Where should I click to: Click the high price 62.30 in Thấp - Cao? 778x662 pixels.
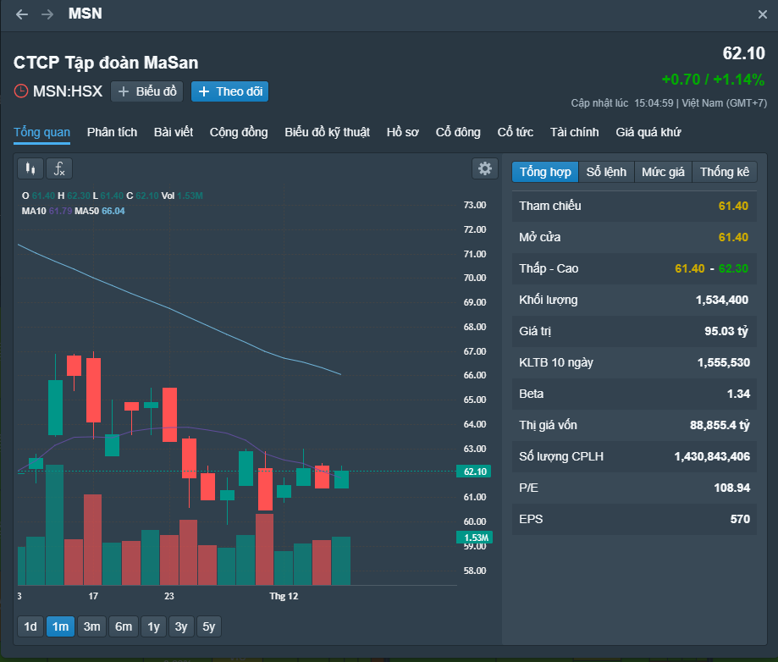[x=733, y=268]
